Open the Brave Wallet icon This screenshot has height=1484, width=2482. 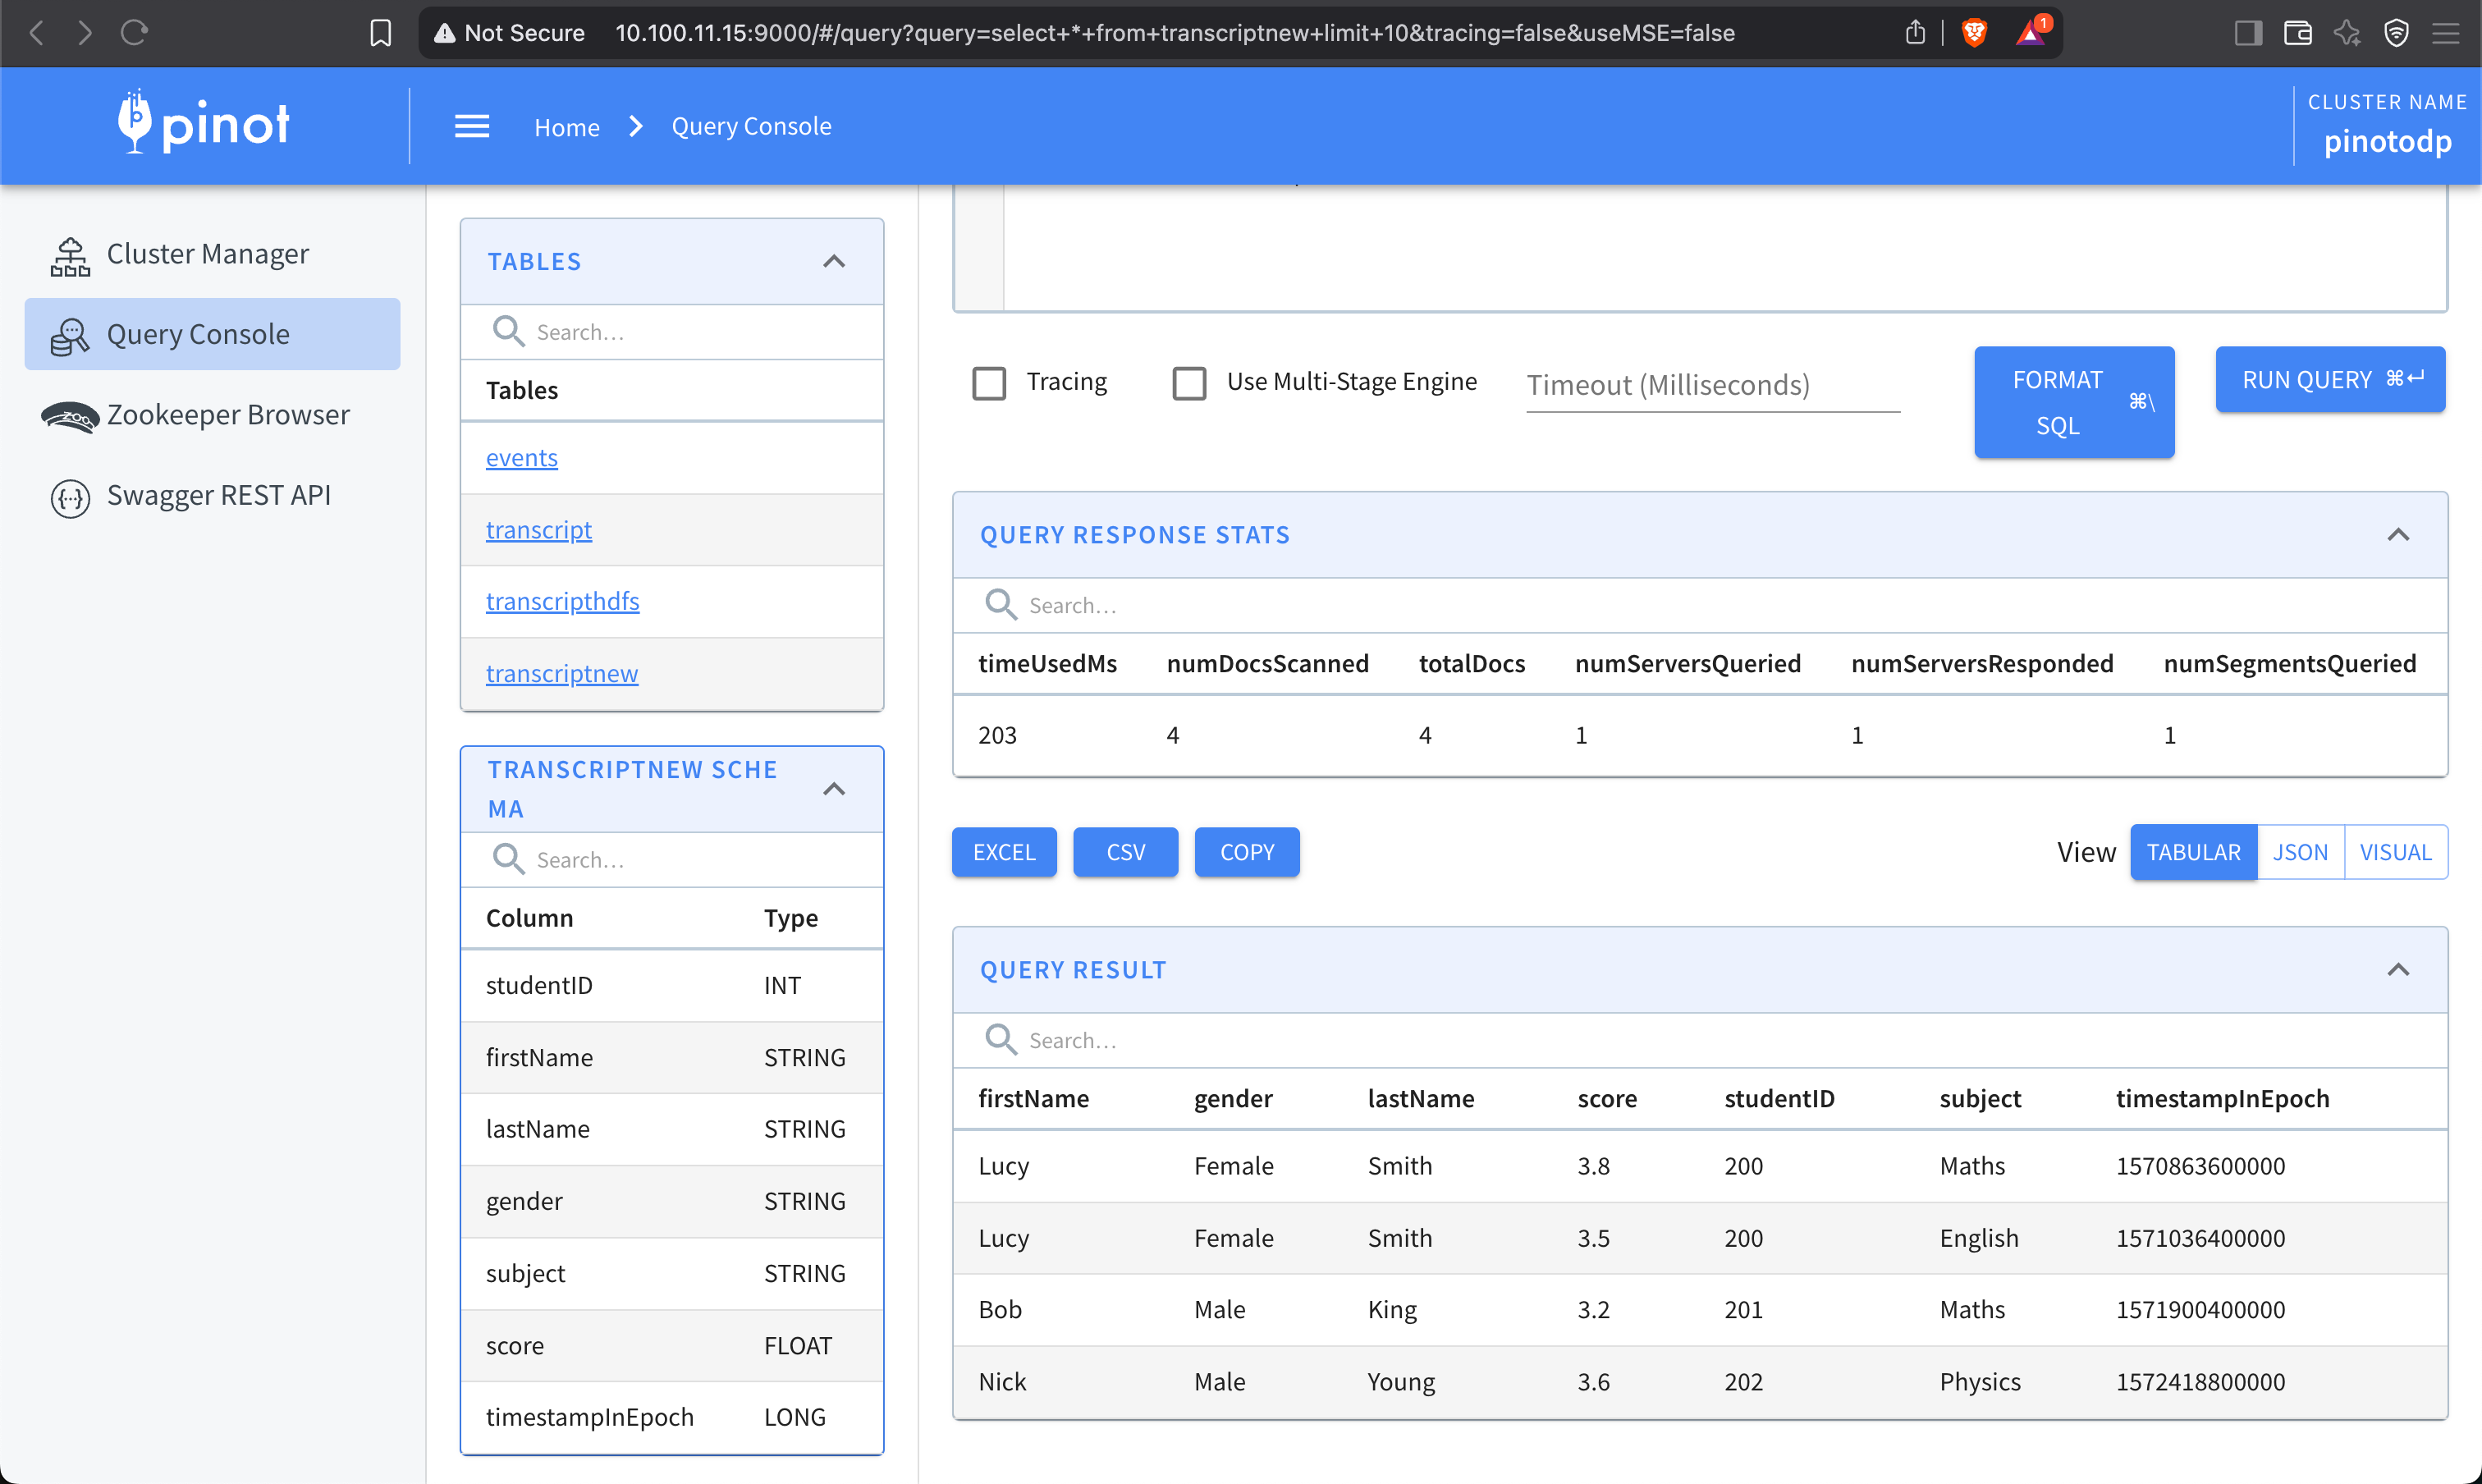click(2298, 33)
